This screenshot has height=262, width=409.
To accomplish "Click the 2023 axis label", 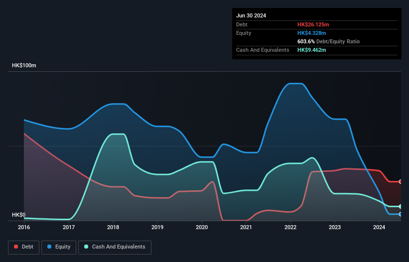I will point(335,227).
